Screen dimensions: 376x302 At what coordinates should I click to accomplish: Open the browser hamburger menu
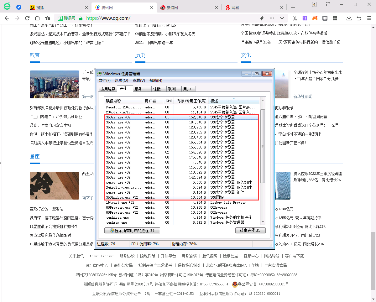[369, 18]
